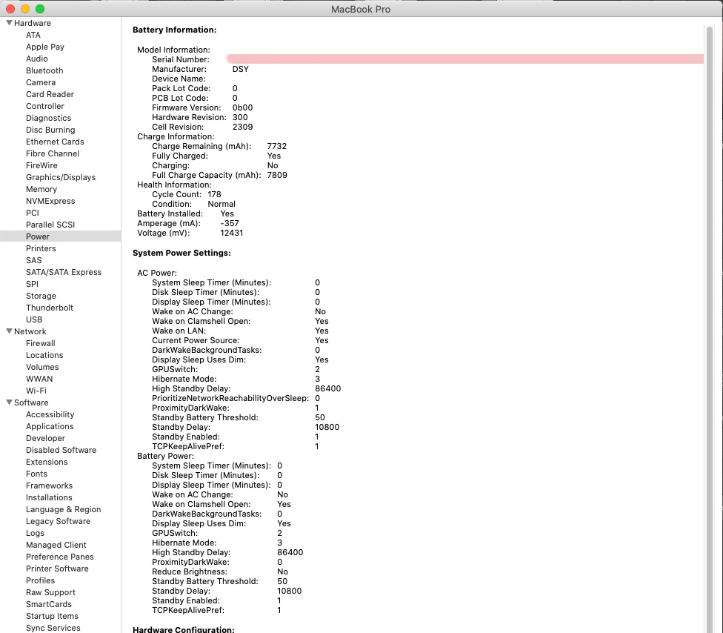
Task: Select Controller in the sidebar
Action: pos(45,106)
